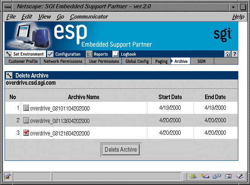
Task: Switch to Network Permissions tab
Action: click(63, 61)
